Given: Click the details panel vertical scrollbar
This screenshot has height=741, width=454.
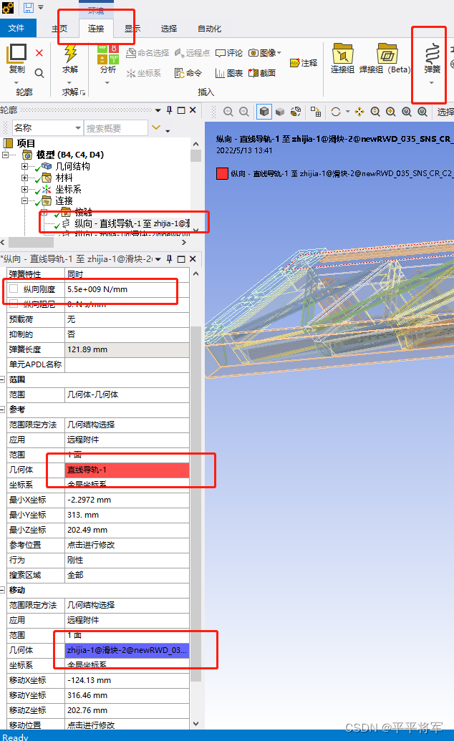Looking at the screenshot, I should (195, 503).
